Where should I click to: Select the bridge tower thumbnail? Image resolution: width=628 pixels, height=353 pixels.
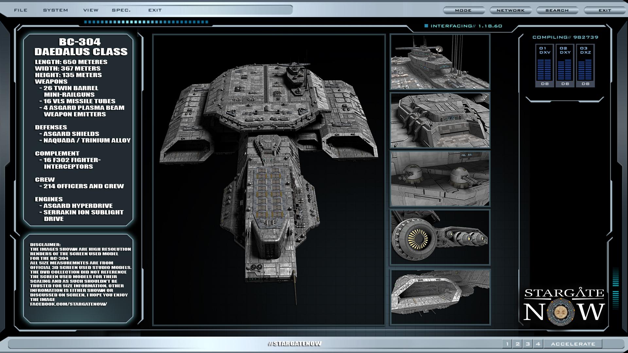(x=440, y=62)
